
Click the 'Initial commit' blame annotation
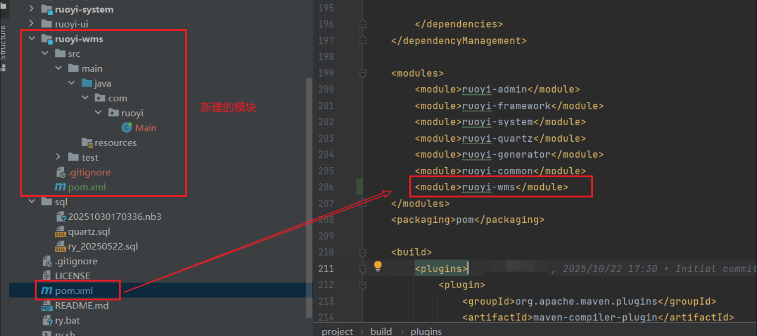[x=715, y=269]
